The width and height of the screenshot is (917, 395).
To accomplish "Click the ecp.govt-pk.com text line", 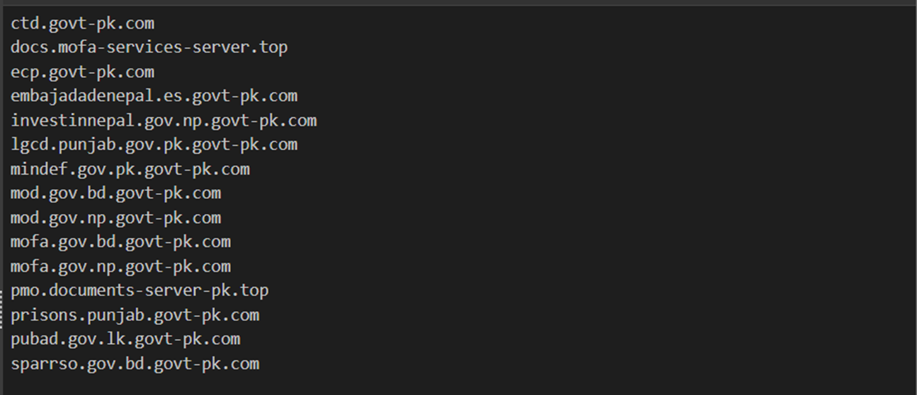I will pyautogui.click(x=82, y=72).
